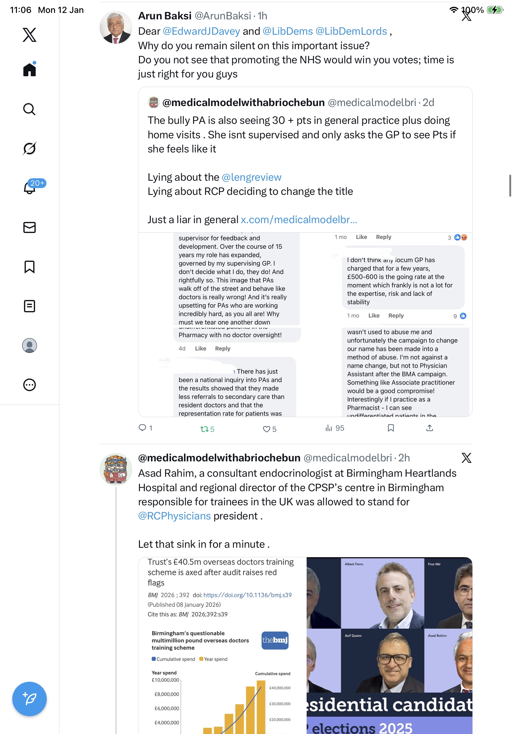Image resolution: width=513 pixels, height=734 pixels.
Task: Bookmark Arun Baksi's post
Action: tap(391, 428)
